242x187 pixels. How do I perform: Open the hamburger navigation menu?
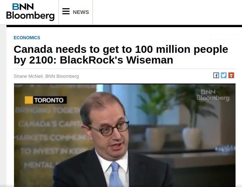(66, 11)
